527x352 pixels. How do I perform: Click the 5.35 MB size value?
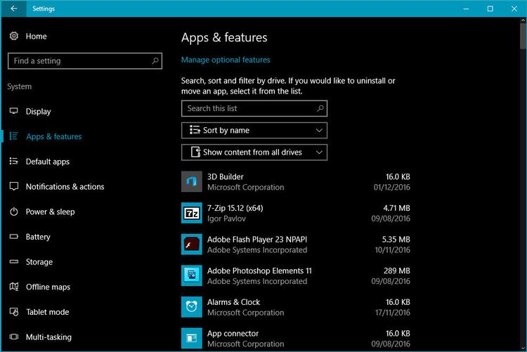(396, 240)
